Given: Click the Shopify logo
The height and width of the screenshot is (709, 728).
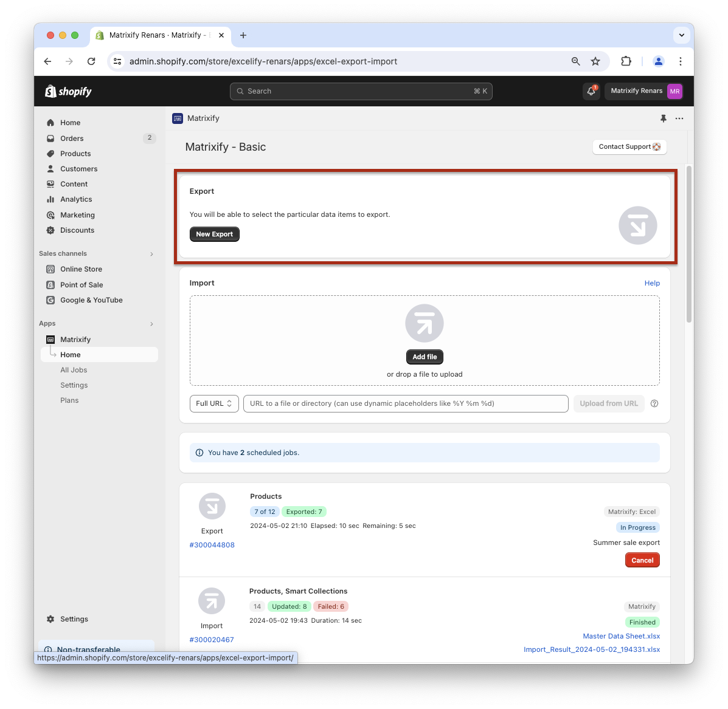Looking at the screenshot, I should point(68,91).
